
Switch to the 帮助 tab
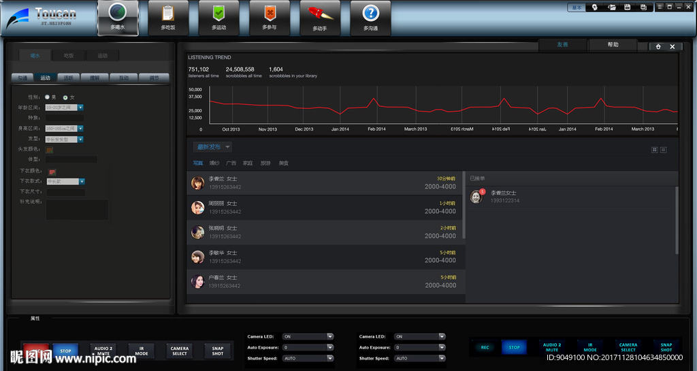(613, 45)
